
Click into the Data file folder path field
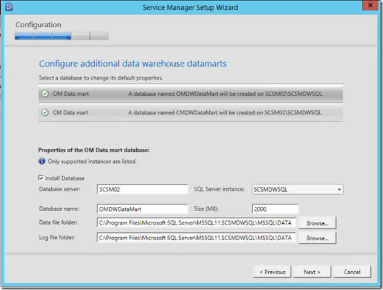point(196,223)
